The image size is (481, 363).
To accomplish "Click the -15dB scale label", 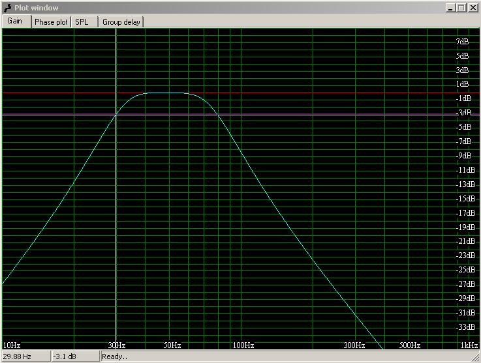I will 465,199.
